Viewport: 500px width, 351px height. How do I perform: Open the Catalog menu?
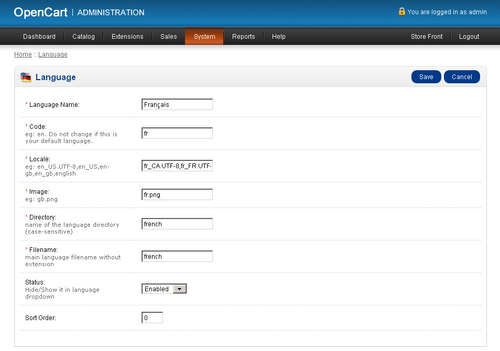pos(83,37)
